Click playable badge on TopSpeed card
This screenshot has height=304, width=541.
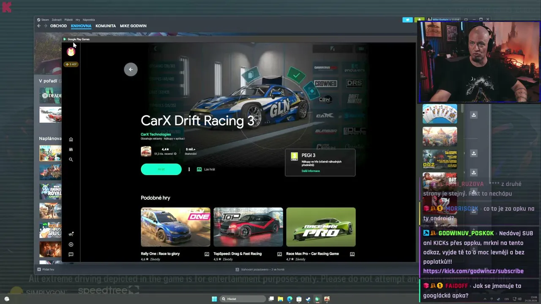(279, 254)
